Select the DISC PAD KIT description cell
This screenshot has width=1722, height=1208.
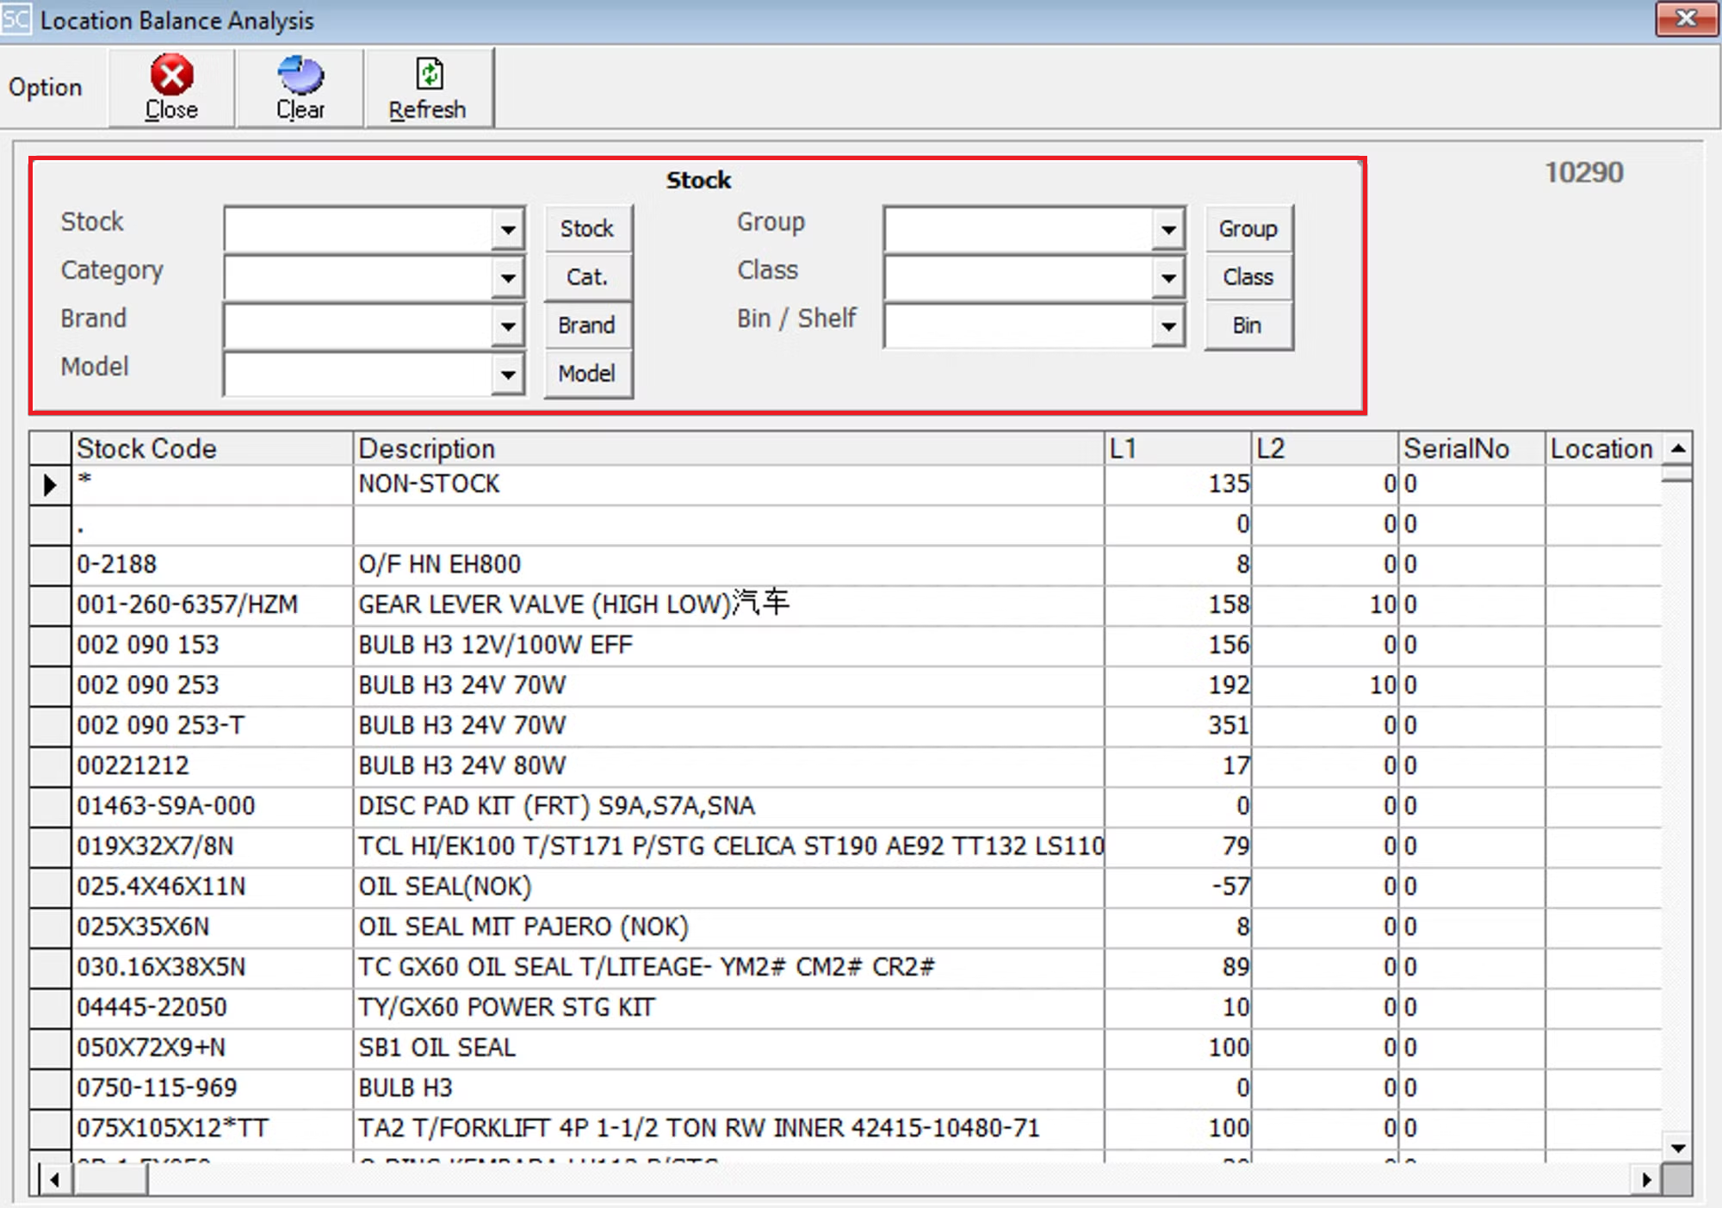pos(728,807)
